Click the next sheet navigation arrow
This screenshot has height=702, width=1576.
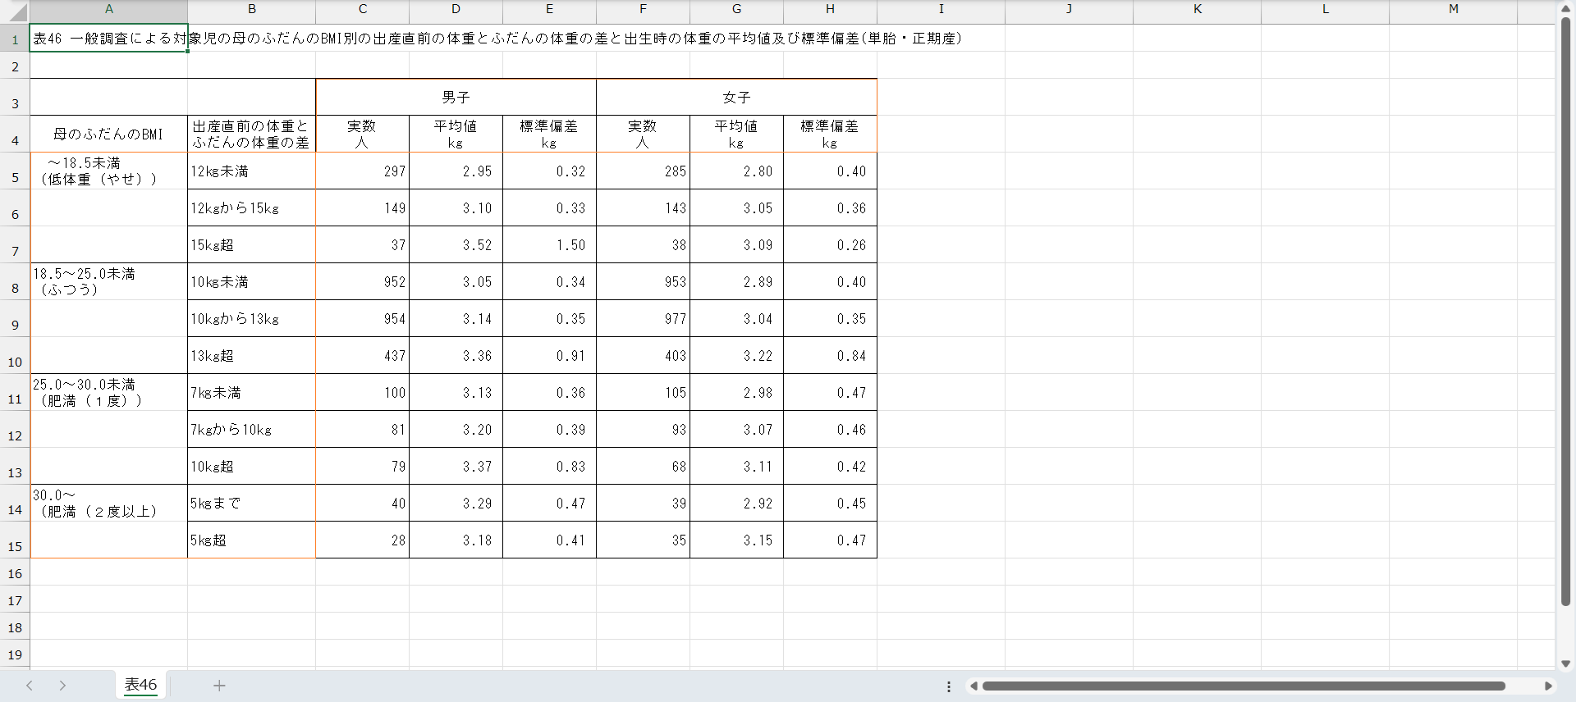(x=62, y=686)
